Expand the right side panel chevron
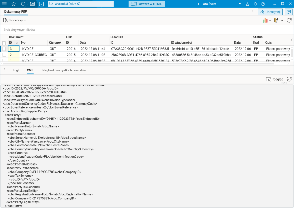This screenshot has height=208, width=294. coord(292,40)
